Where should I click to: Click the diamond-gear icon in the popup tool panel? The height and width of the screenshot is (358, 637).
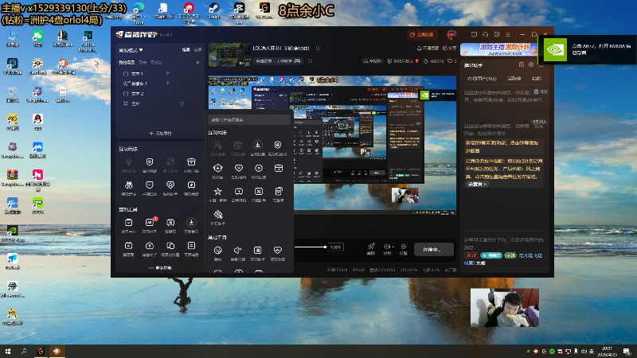click(x=217, y=214)
